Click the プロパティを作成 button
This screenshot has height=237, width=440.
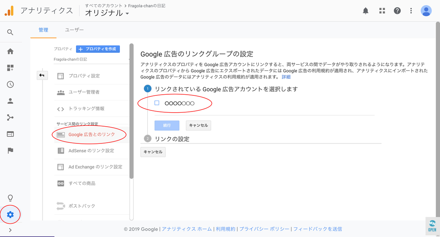pyautogui.click(x=98, y=49)
